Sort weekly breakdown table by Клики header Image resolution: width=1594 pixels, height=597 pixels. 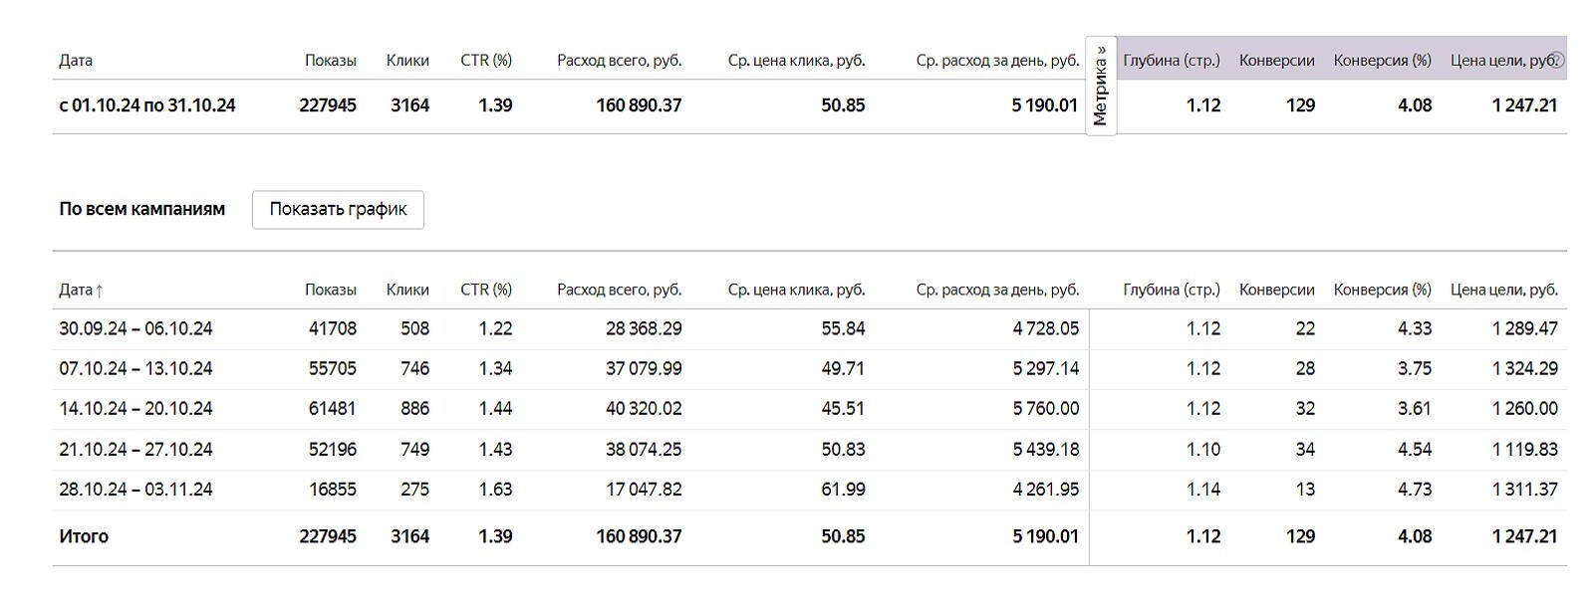point(407,290)
